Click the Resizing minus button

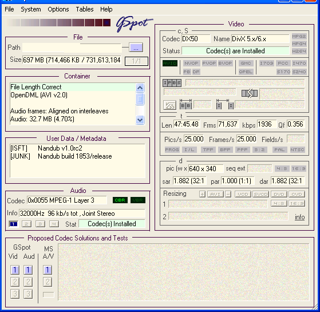[x=228, y=194]
